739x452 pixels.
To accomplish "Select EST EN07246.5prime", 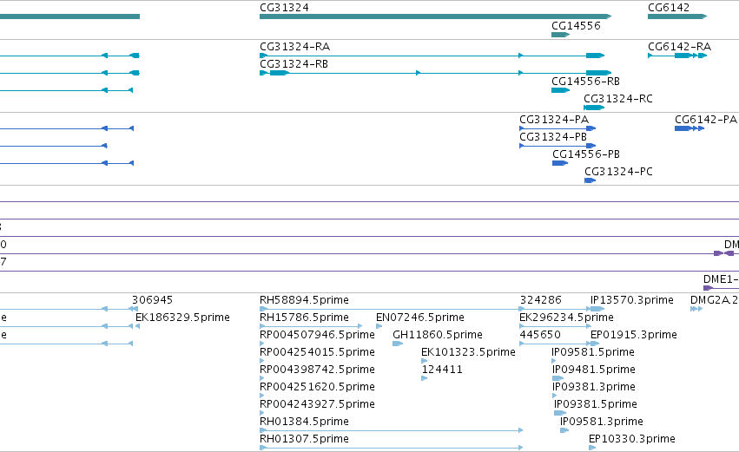I will point(420,318).
